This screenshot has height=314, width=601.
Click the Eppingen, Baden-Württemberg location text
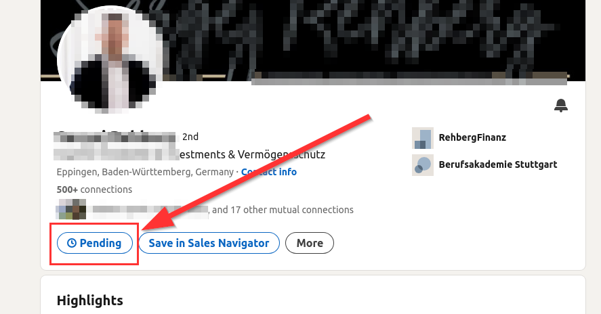pos(145,172)
